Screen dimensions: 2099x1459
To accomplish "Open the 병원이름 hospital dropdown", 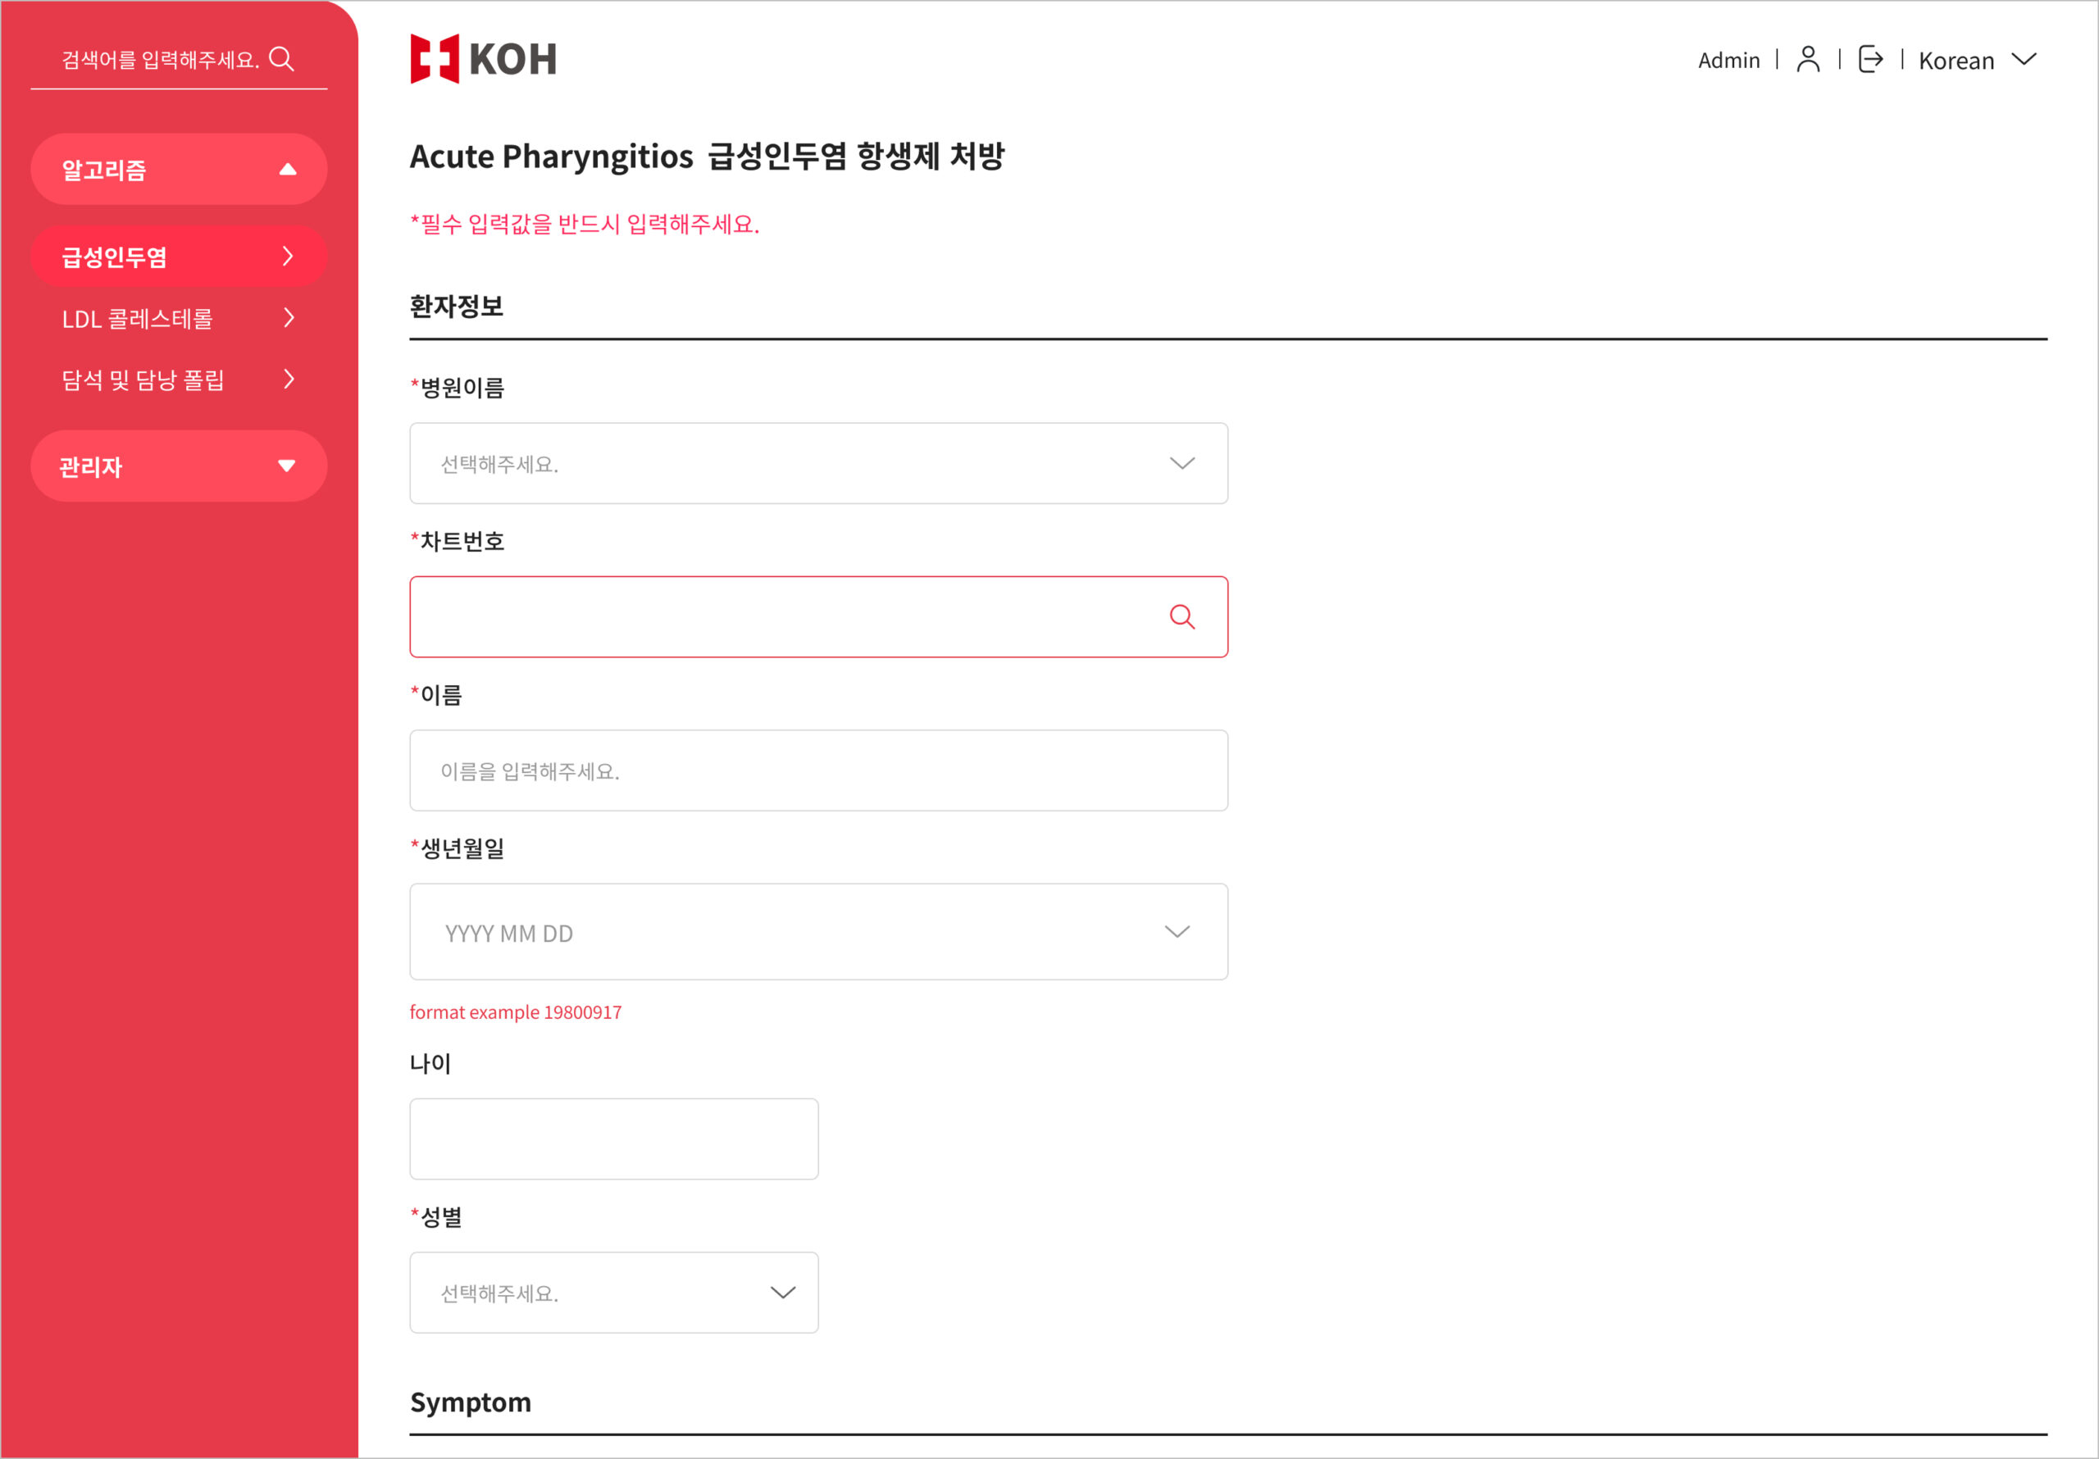I will [817, 463].
